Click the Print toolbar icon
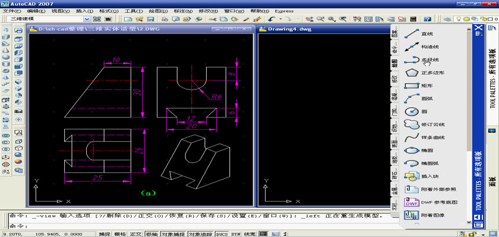This screenshot has height=237, width=499. point(165,19)
